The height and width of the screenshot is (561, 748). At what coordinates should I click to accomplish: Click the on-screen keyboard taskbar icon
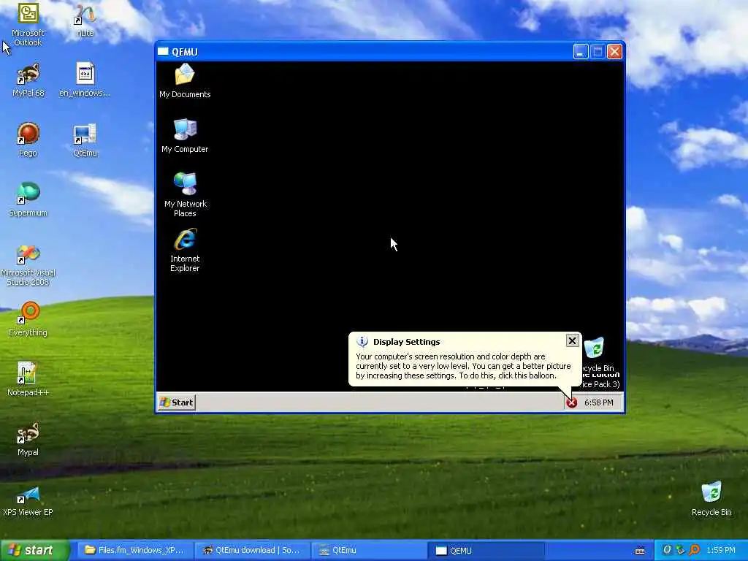coord(640,551)
